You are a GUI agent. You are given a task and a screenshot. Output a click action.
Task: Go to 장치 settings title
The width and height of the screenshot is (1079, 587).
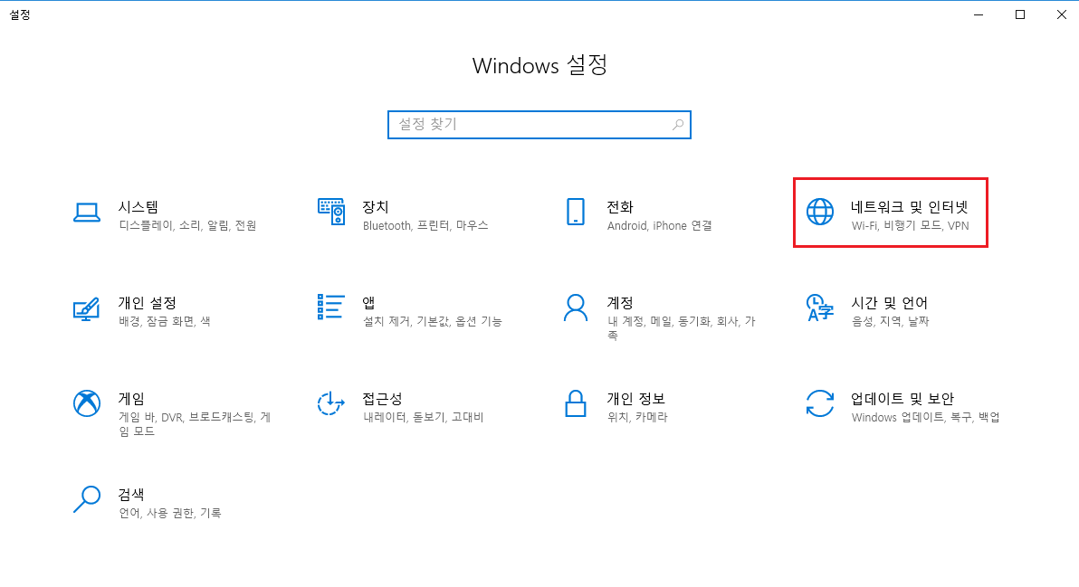point(376,207)
